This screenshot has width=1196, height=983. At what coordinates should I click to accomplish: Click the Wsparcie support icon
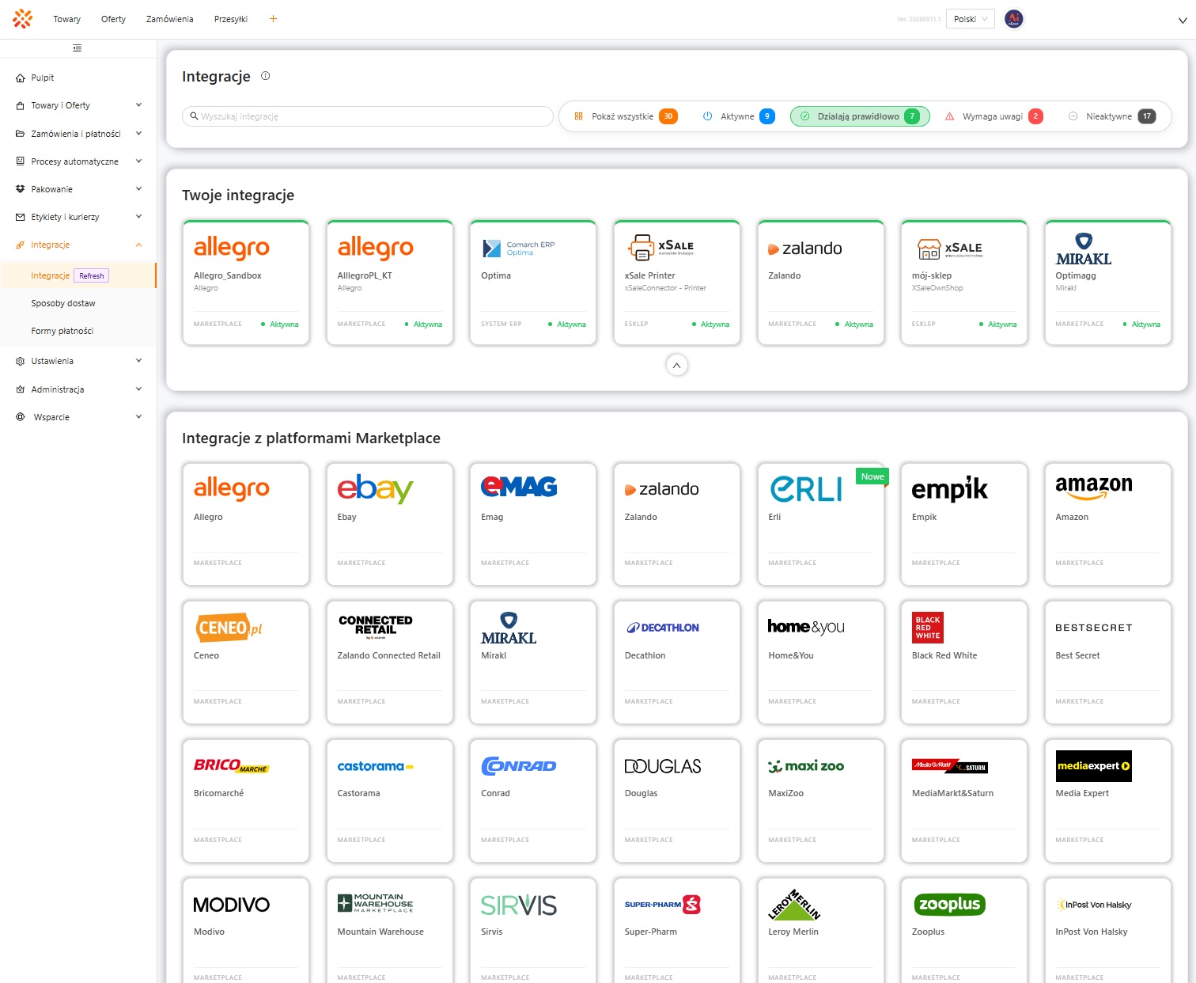coord(21,417)
